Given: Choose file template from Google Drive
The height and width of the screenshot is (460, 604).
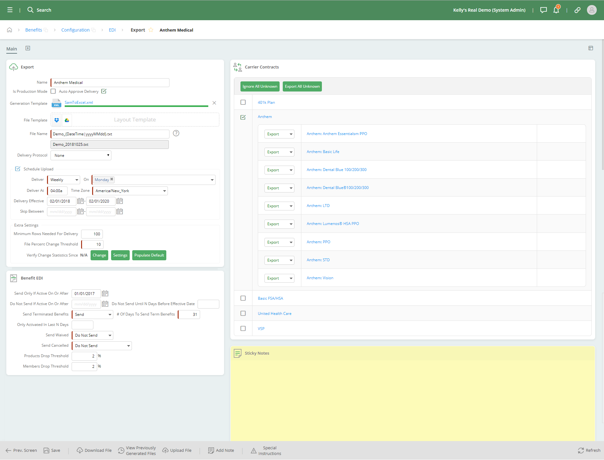Looking at the screenshot, I should click(x=67, y=120).
